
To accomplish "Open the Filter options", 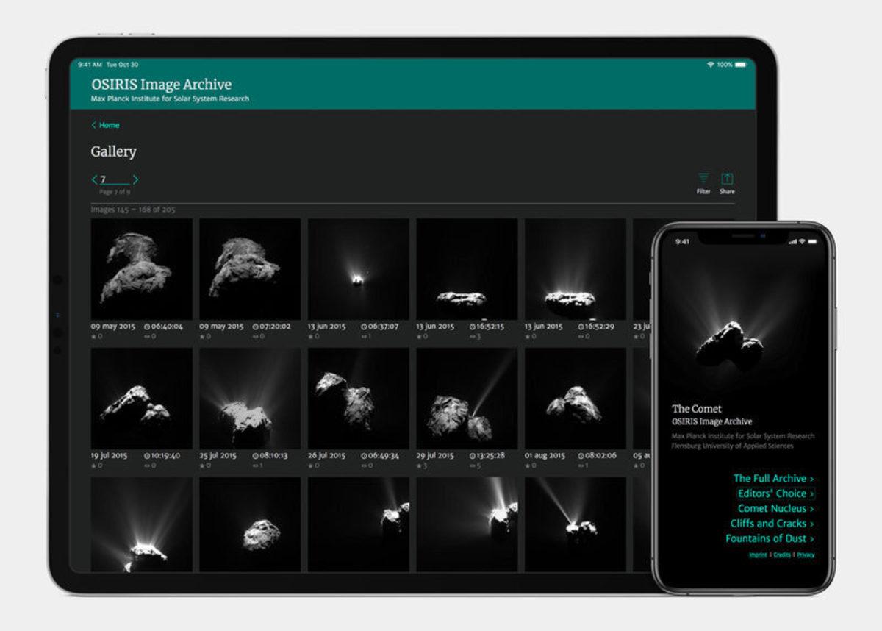I will click(x=703, y=177).
